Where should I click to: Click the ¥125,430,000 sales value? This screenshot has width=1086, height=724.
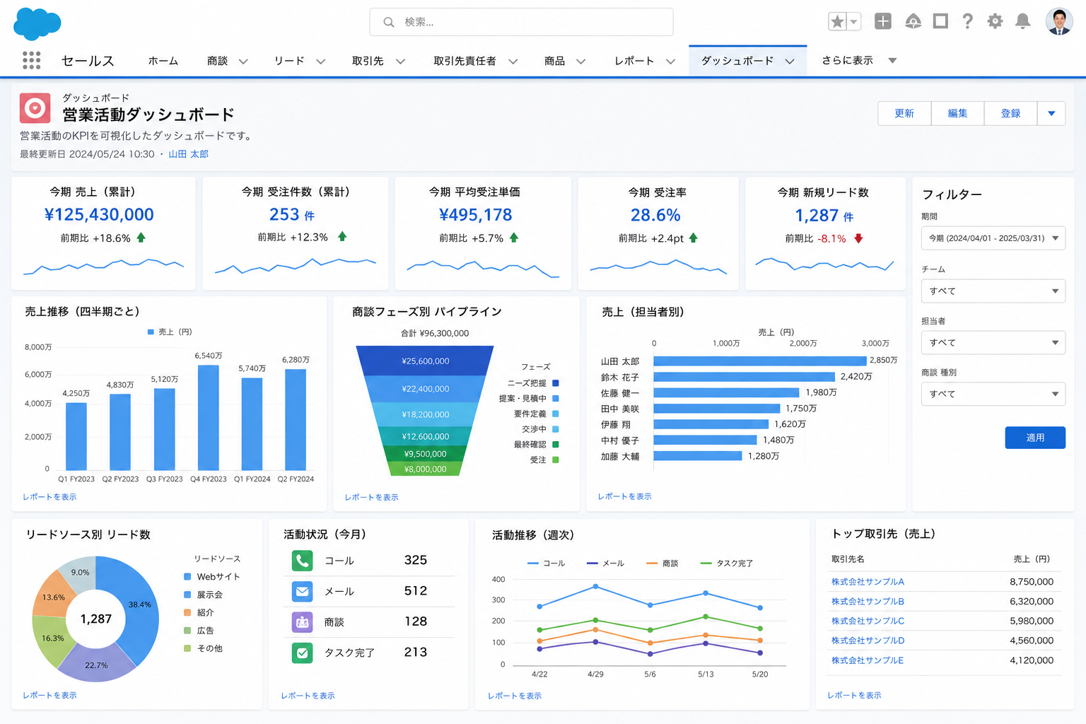coord(99,215)
